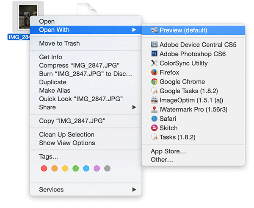Select Clean Up Selection
254x208 pixels.
tap(86, 135)
